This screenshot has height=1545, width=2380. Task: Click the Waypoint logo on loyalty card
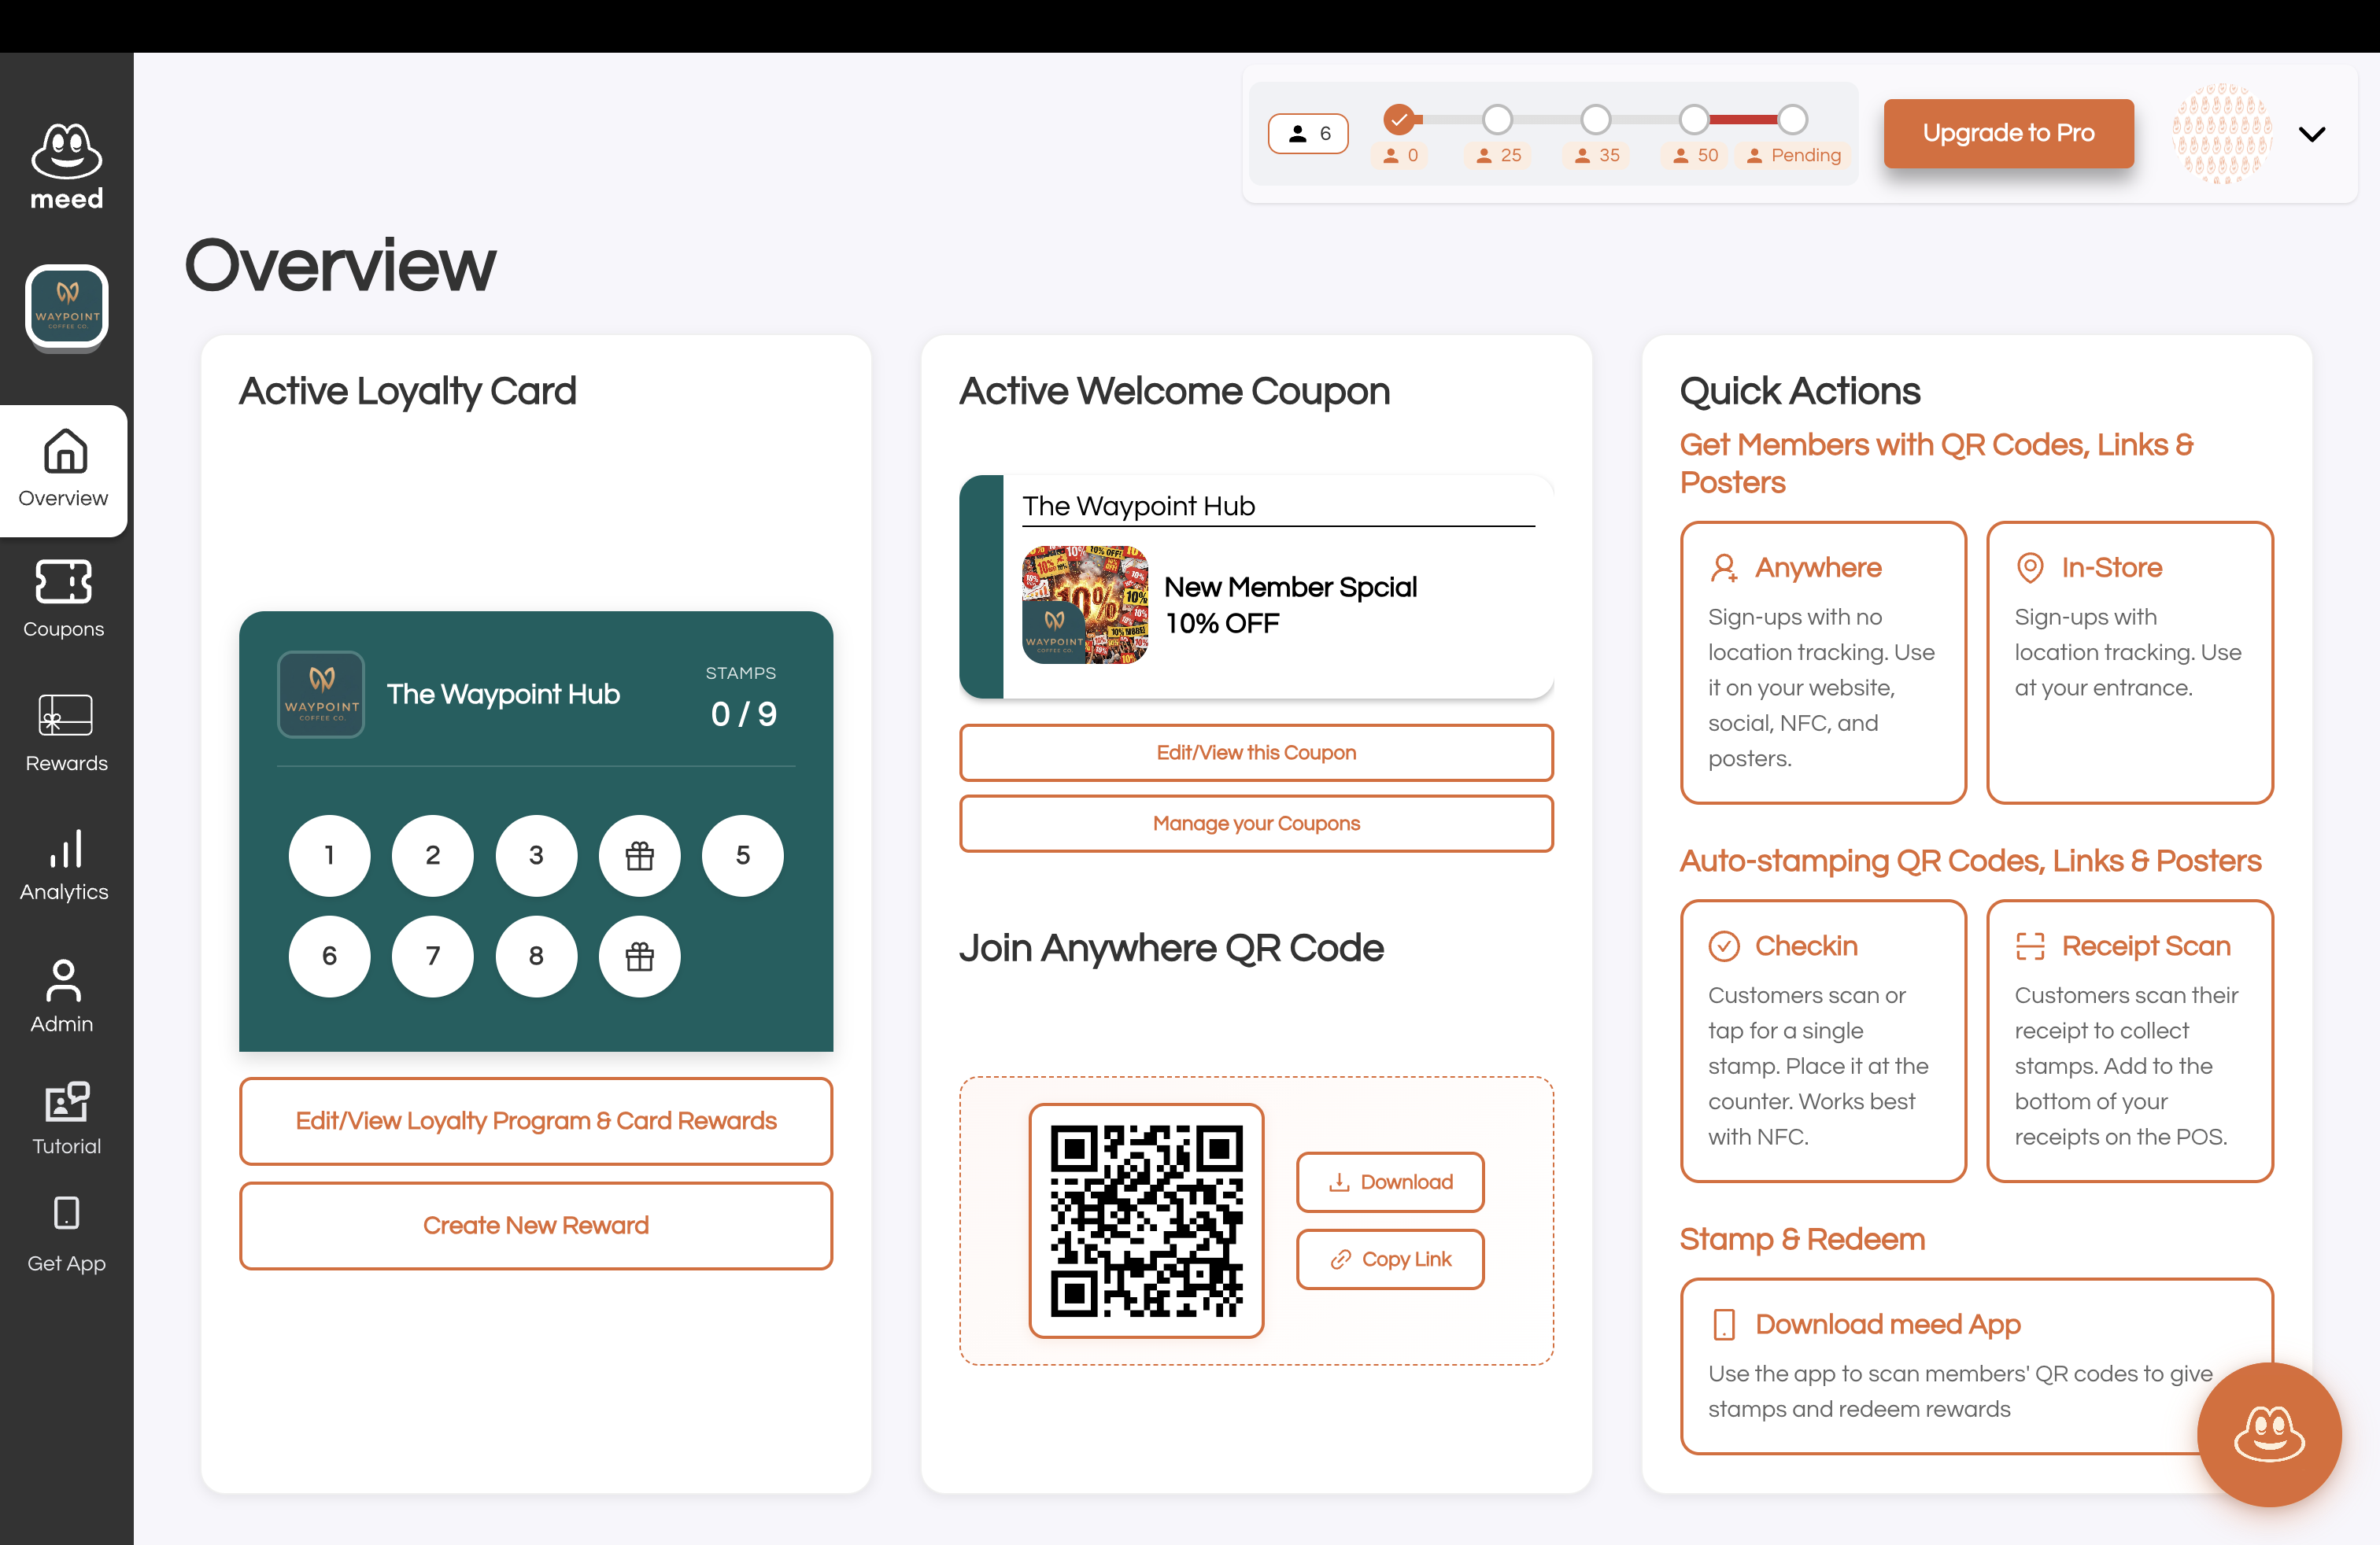coord(321,695)
